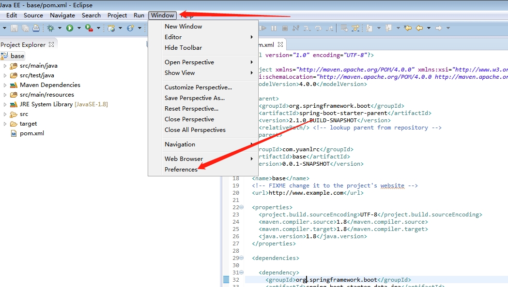
Task: Click the Last Edit Location icon
Action: (408, 28)
